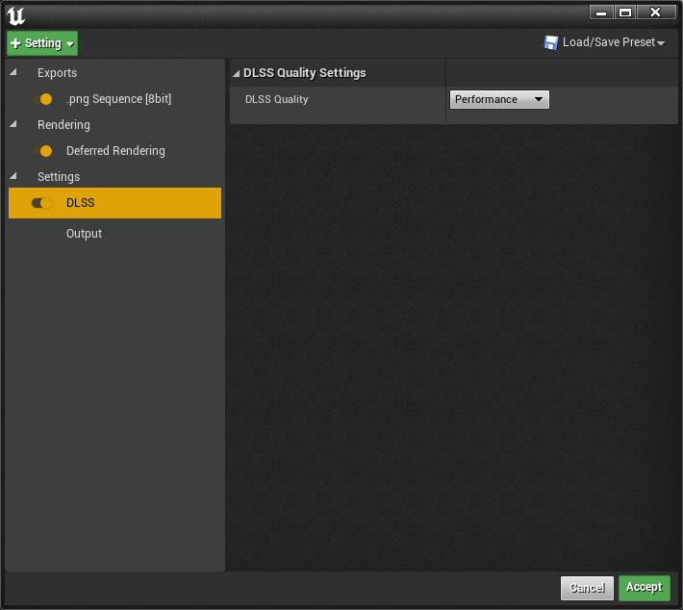The width and height of the screenshot is (683, 610).
Task: Select the Output settings row
Action: [115, 234]
